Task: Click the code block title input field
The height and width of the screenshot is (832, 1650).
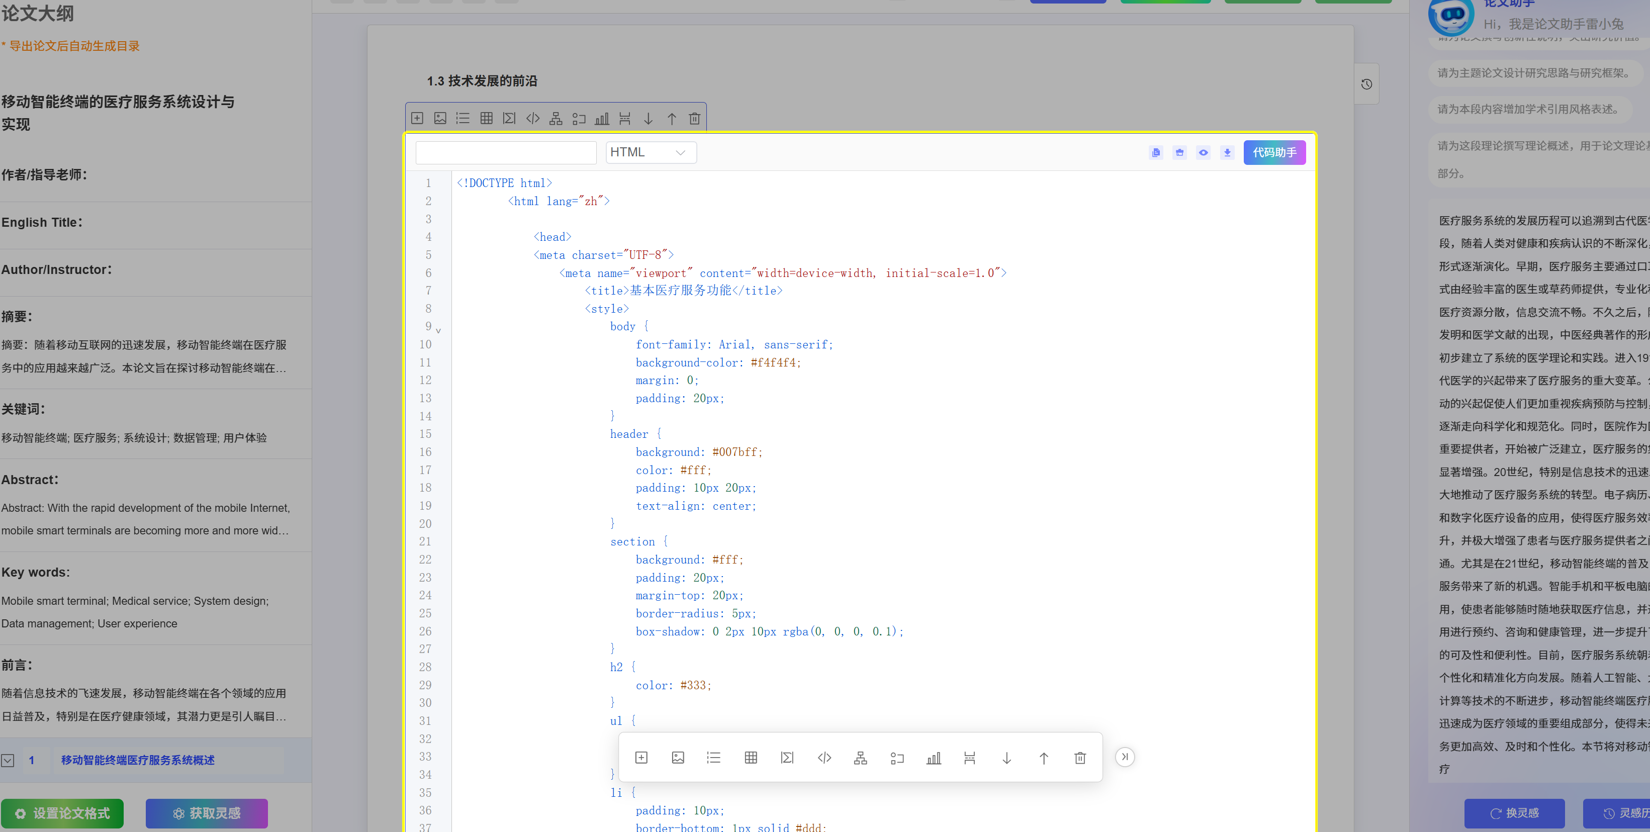Action: point(506,152)
